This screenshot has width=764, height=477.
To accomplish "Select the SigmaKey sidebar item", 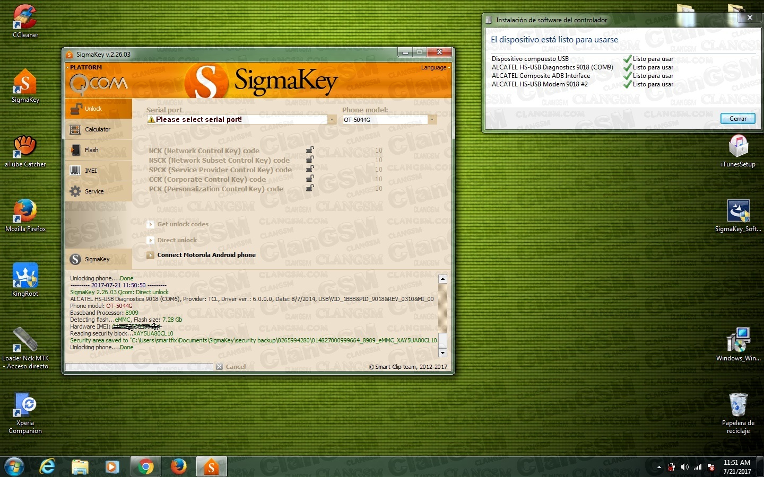I will [99, 259].
